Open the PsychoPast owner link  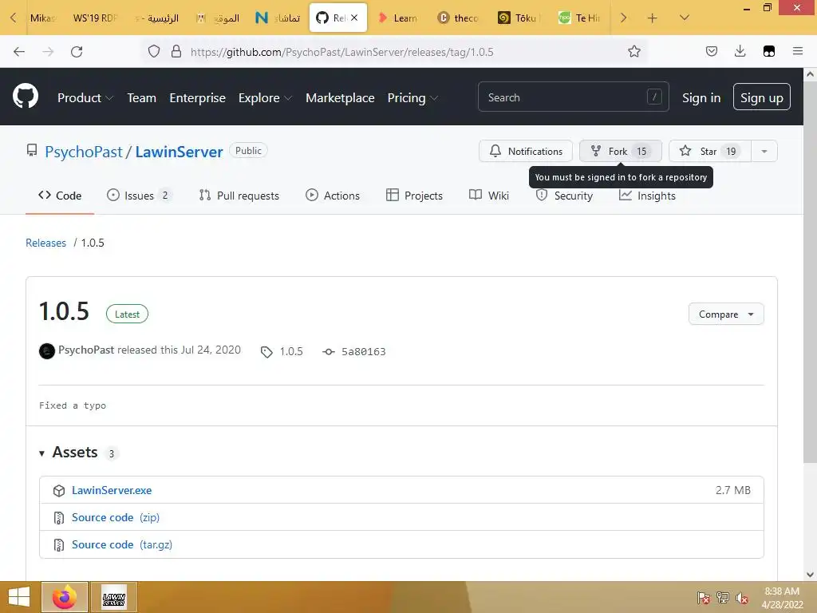[83, 152]
